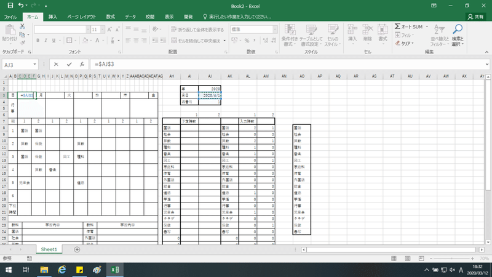Zoom in with the plus button
Screen dimensions: 492x277
[472, 259]
